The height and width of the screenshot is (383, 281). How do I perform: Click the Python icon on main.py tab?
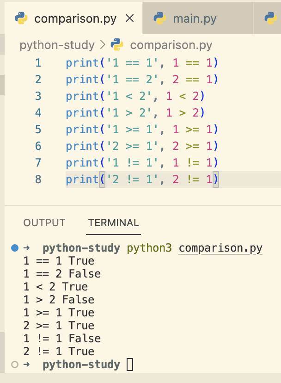click(160, 19)
